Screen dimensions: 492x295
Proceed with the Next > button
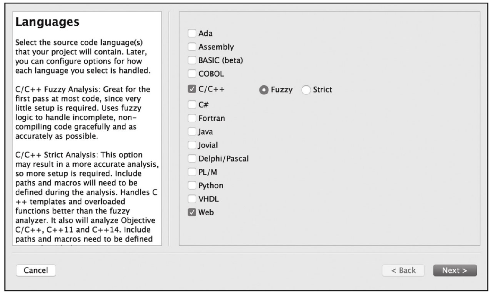click(x=455, y=270)
